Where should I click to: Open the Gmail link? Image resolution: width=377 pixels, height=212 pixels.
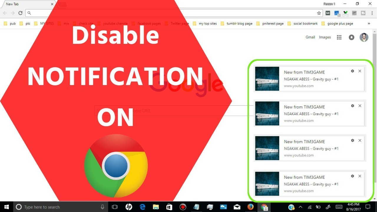310,37
